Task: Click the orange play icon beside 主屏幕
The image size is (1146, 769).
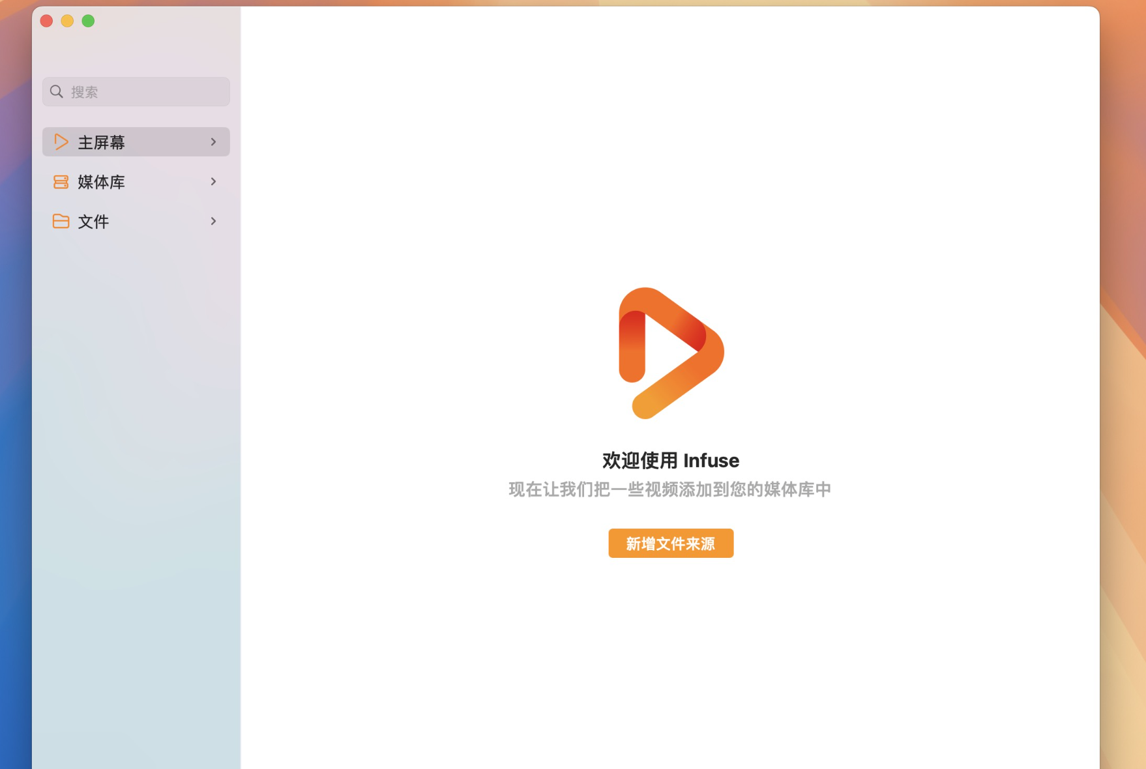Action: click(61, 142)
